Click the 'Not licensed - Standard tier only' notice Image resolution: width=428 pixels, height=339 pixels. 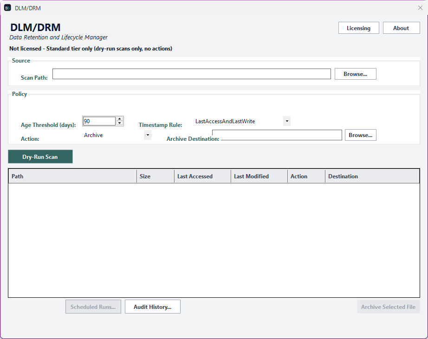coord(91,49)
